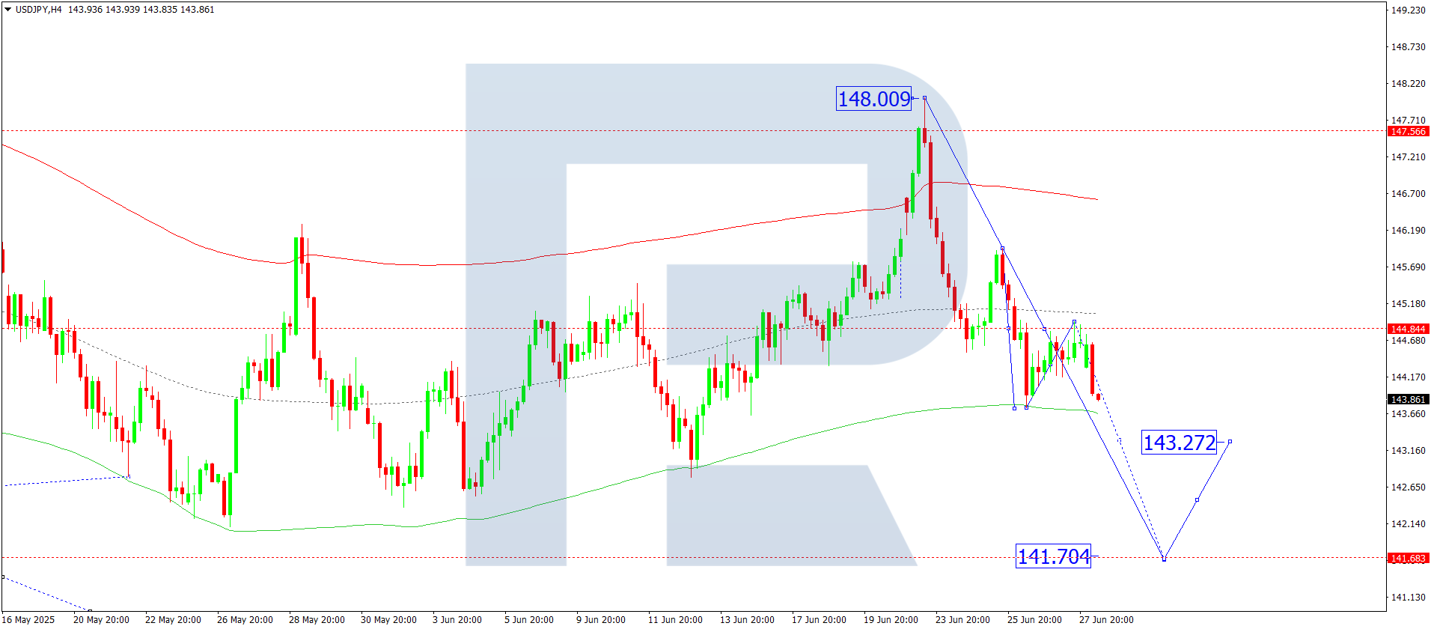Click the 23 Jun 20:00 date on time axis

point(962,619)
